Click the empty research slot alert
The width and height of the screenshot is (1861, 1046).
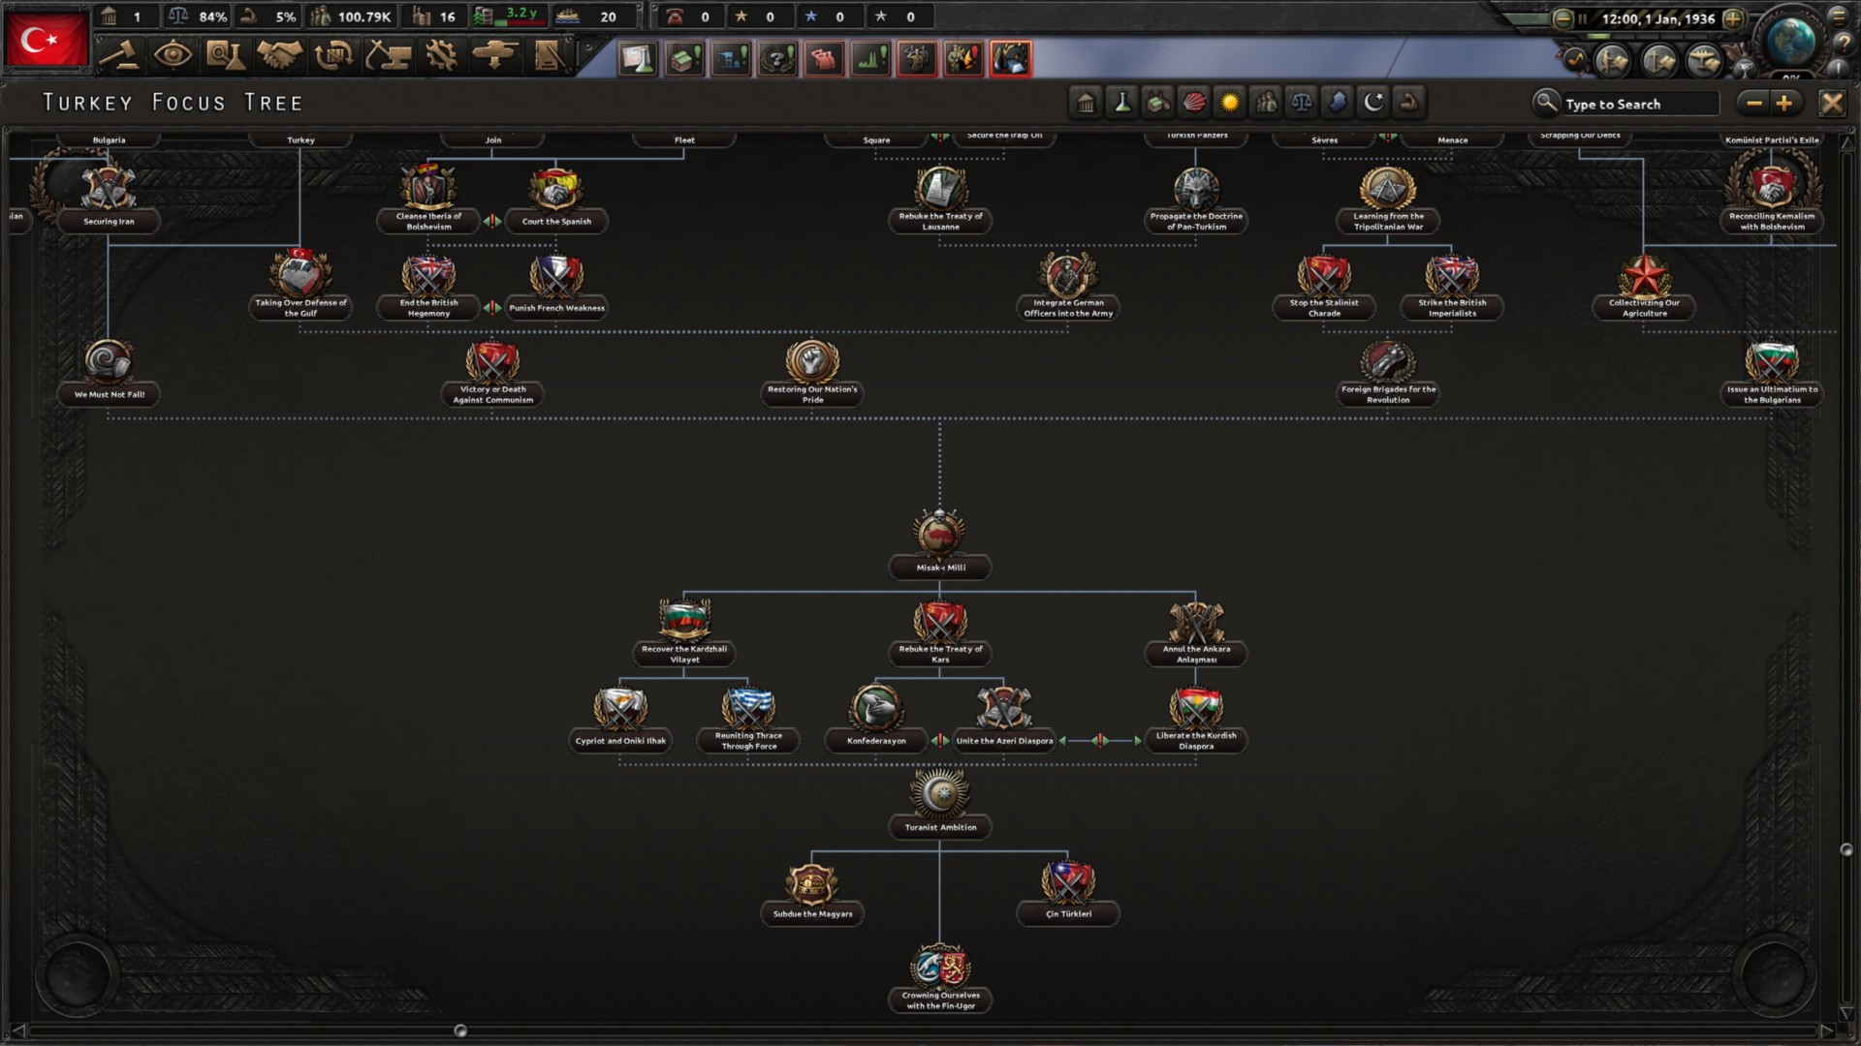click(638, 59)
